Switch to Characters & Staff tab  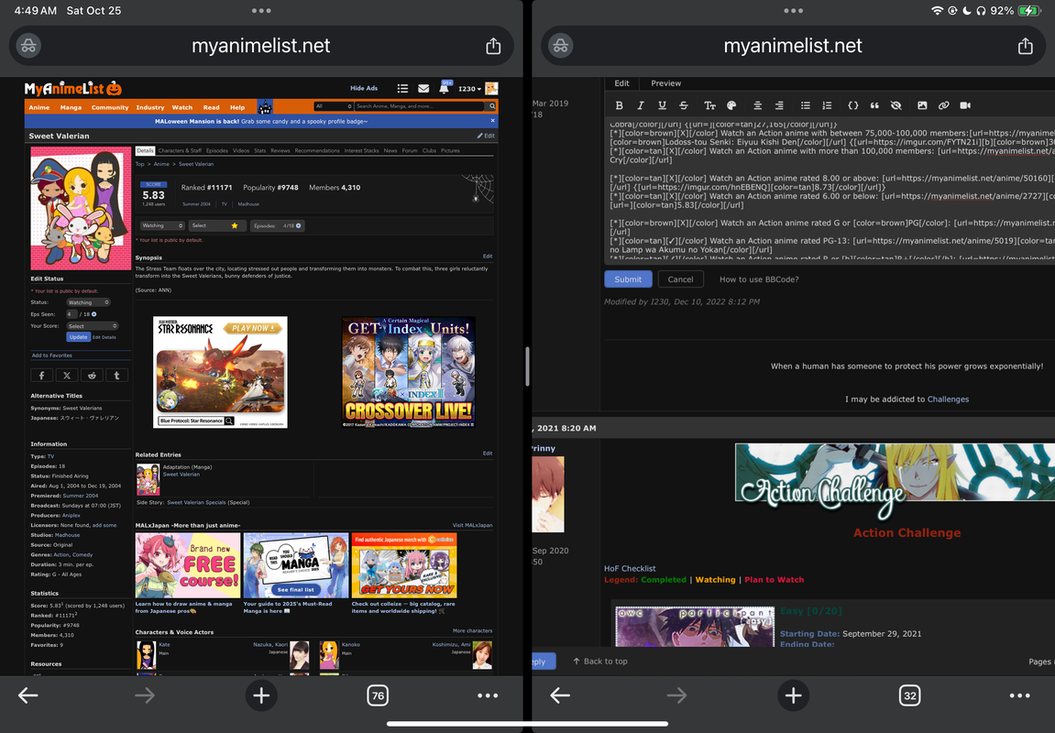click(180, 150)
